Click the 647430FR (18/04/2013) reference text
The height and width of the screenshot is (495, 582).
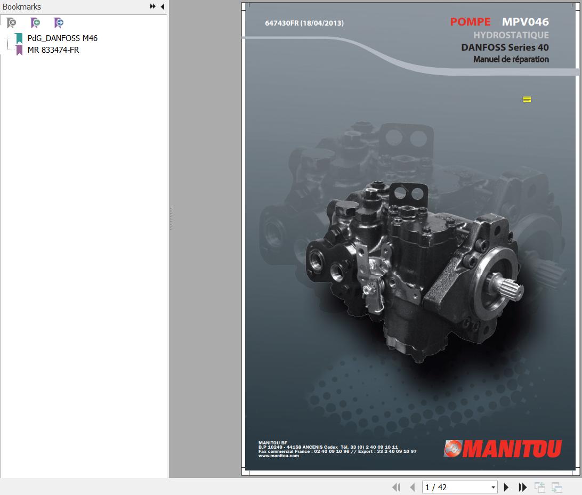(x=304, y=23)
